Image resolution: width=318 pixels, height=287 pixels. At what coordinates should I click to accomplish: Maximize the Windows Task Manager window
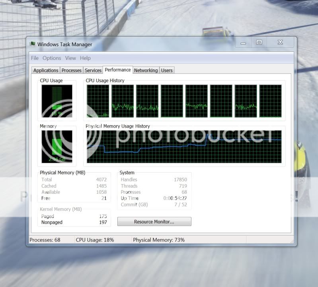click(x=259, y=42)
